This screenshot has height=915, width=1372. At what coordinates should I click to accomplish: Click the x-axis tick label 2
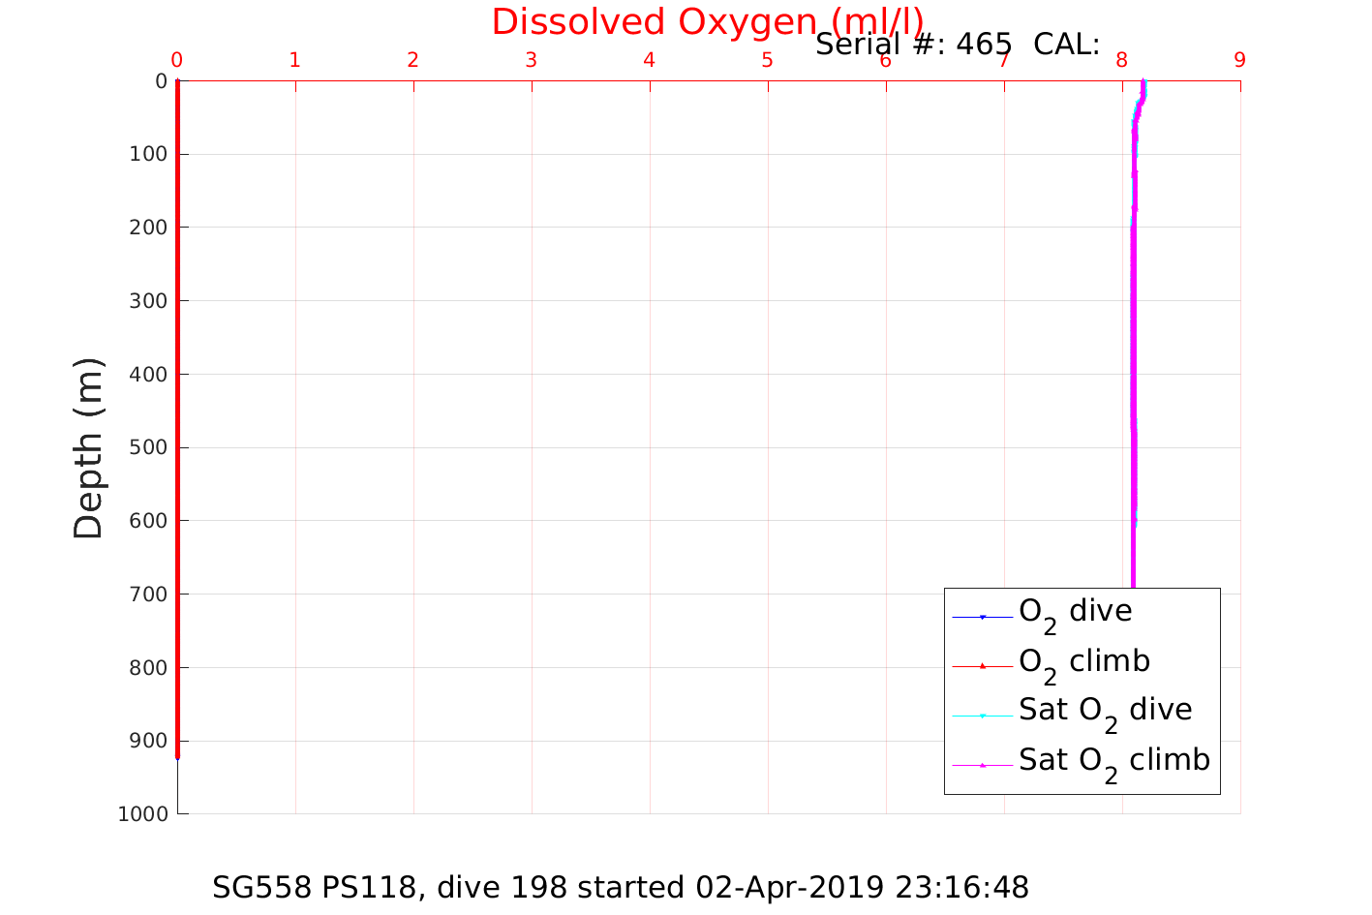412,60
